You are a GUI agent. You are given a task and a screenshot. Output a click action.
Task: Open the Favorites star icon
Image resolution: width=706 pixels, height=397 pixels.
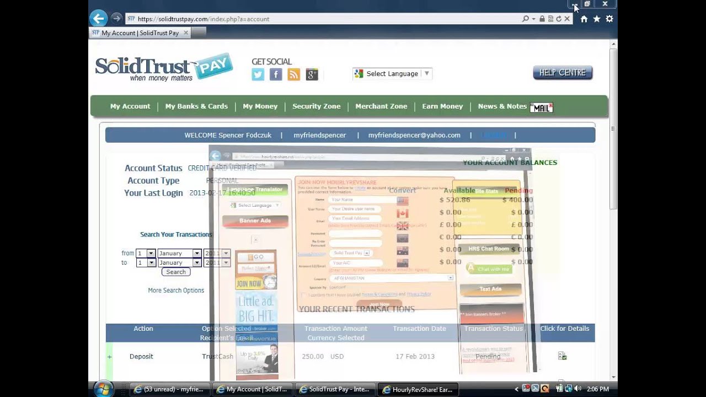pyautogui.click(x=597, y=19)
